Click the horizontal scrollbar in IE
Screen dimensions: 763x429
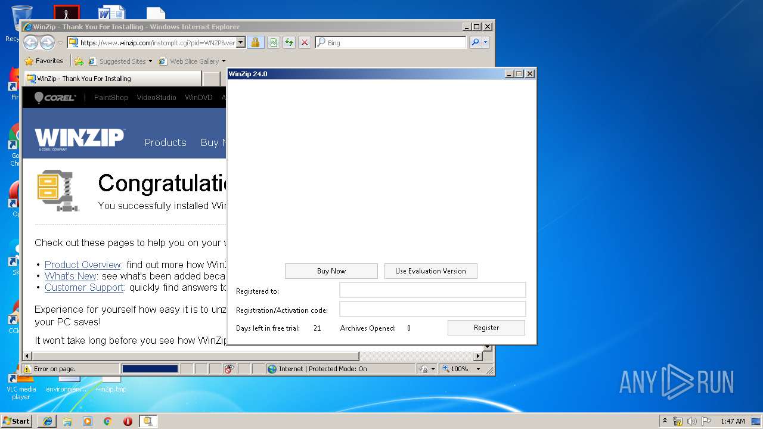[x=195, y=356]
